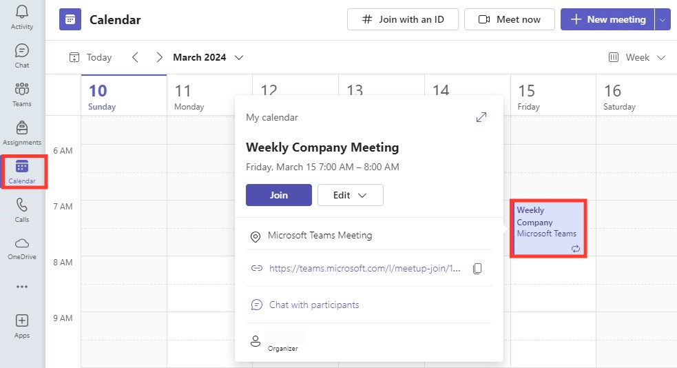Open OneDrive cloud icon

[21, 243]
